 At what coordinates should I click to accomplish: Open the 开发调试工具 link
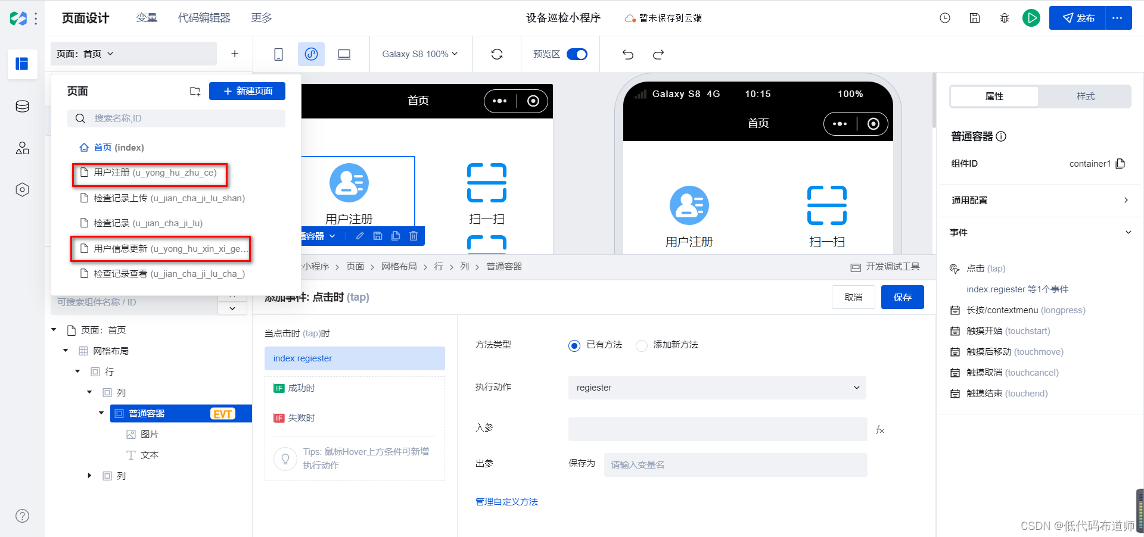(x=885, y=267)
